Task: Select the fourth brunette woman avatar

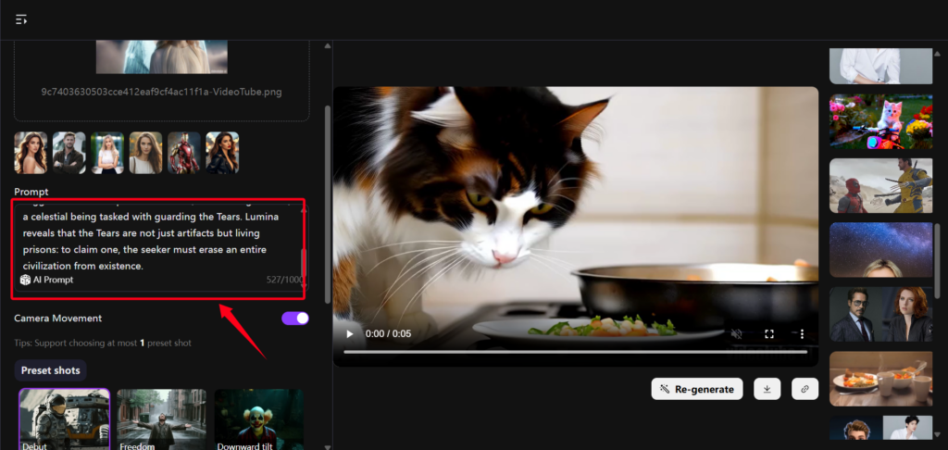Action: click(x=145, y=153)
